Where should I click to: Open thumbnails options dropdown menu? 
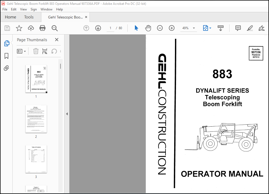pyautogui.click(x=21, y=51)
